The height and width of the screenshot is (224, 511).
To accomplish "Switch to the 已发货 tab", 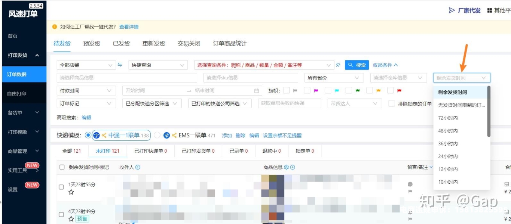I will pyautogui.click(x=121, y=43).
